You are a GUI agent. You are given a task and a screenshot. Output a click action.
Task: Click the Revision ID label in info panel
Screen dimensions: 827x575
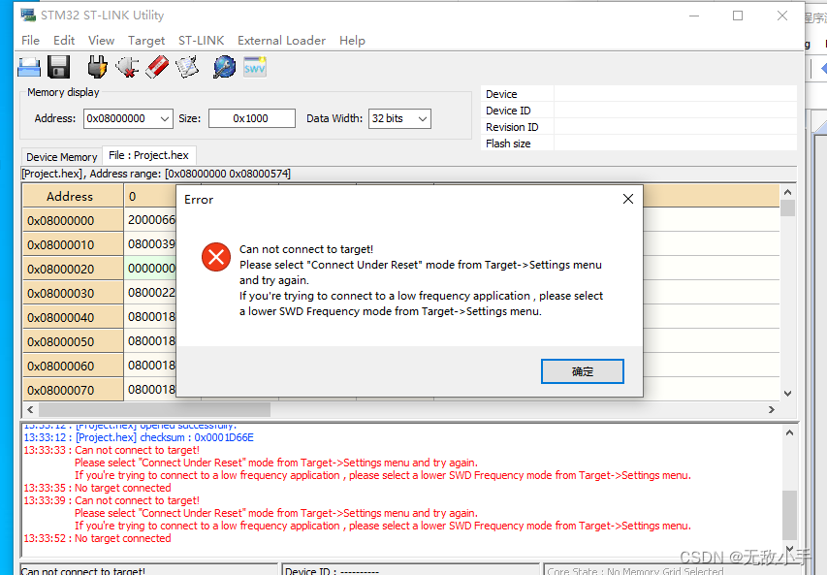click(x=512, y=127)
